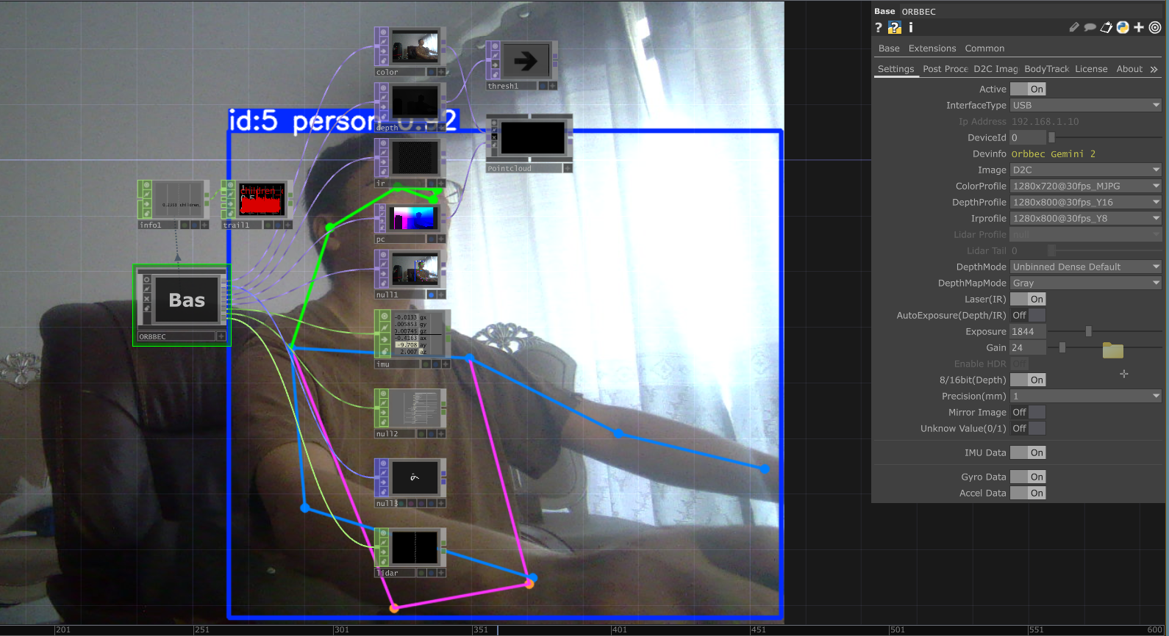Click the Gain value field 24

(x=1028, y=347)
